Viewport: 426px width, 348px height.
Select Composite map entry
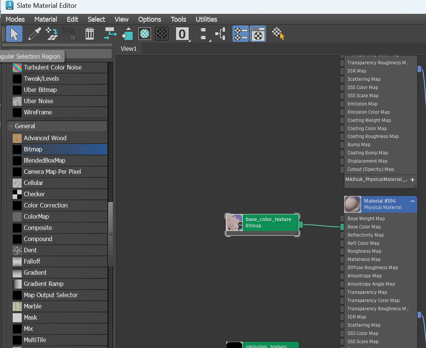point(59,228)
